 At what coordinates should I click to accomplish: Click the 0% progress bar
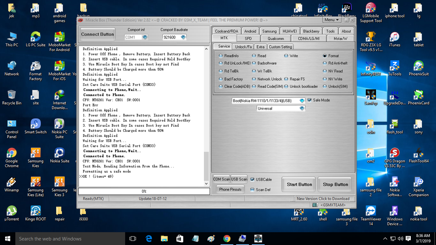tap(144, 191)
